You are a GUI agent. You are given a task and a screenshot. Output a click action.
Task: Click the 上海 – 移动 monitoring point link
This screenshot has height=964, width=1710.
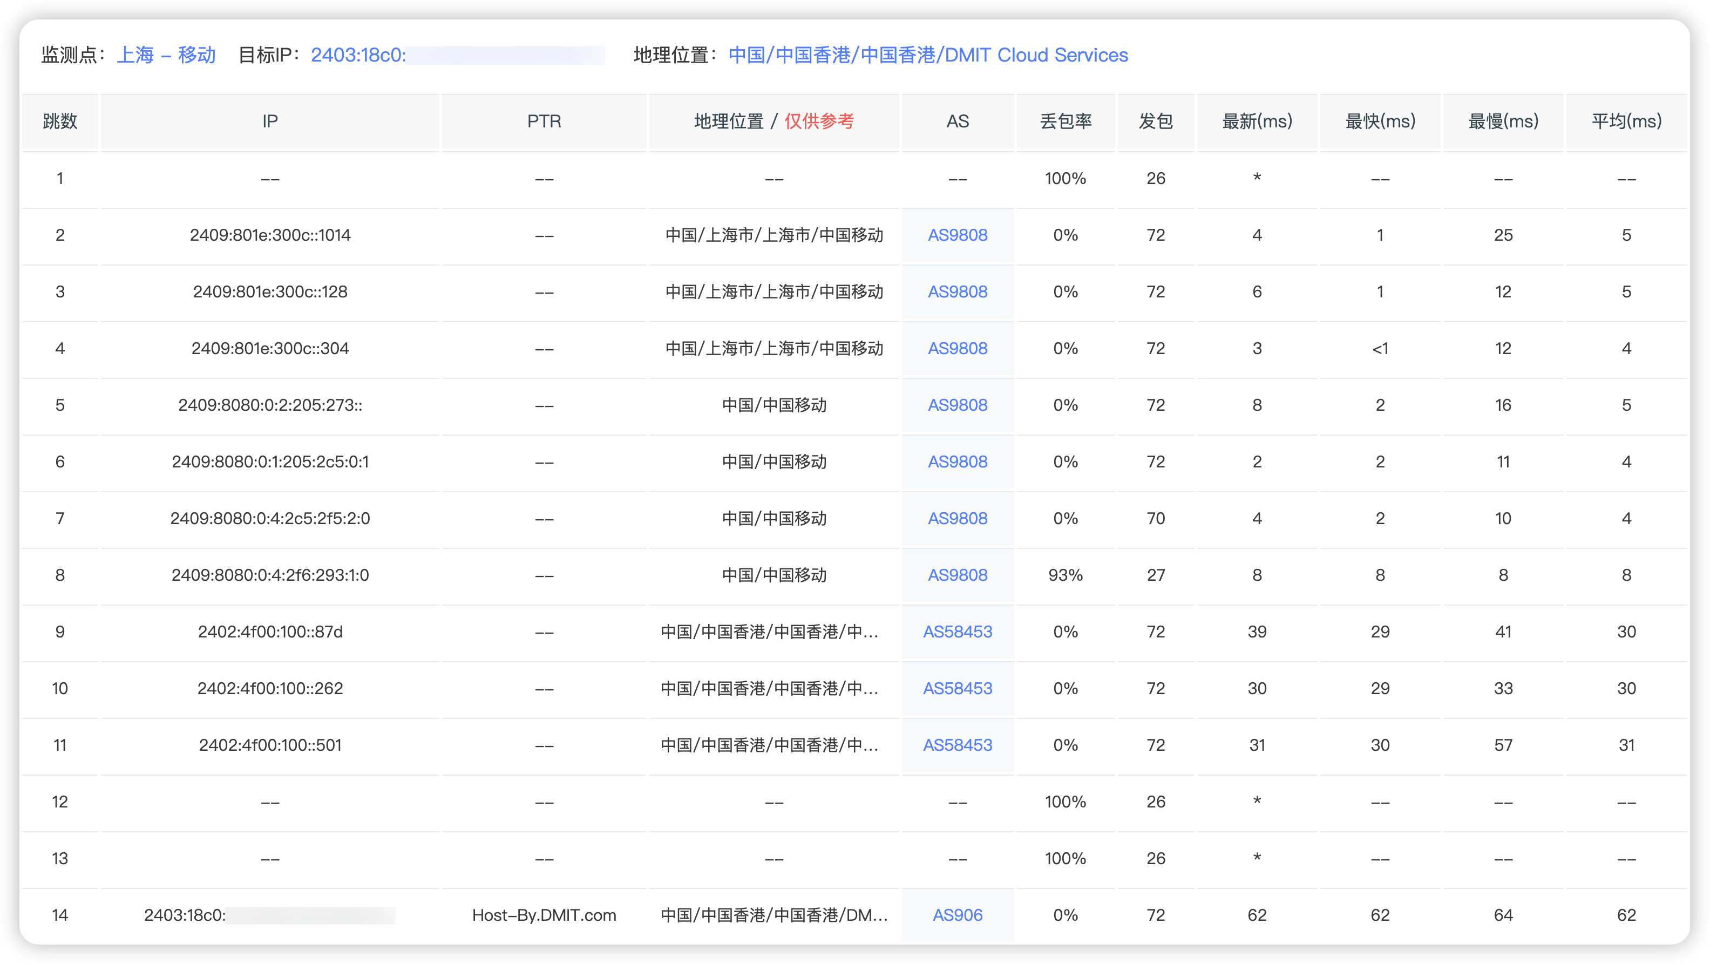pos(166,55)
